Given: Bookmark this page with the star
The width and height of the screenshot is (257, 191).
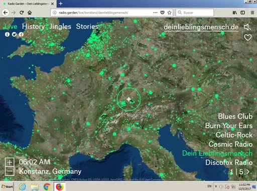Looking at the screenshot, I should coord(170,13).
